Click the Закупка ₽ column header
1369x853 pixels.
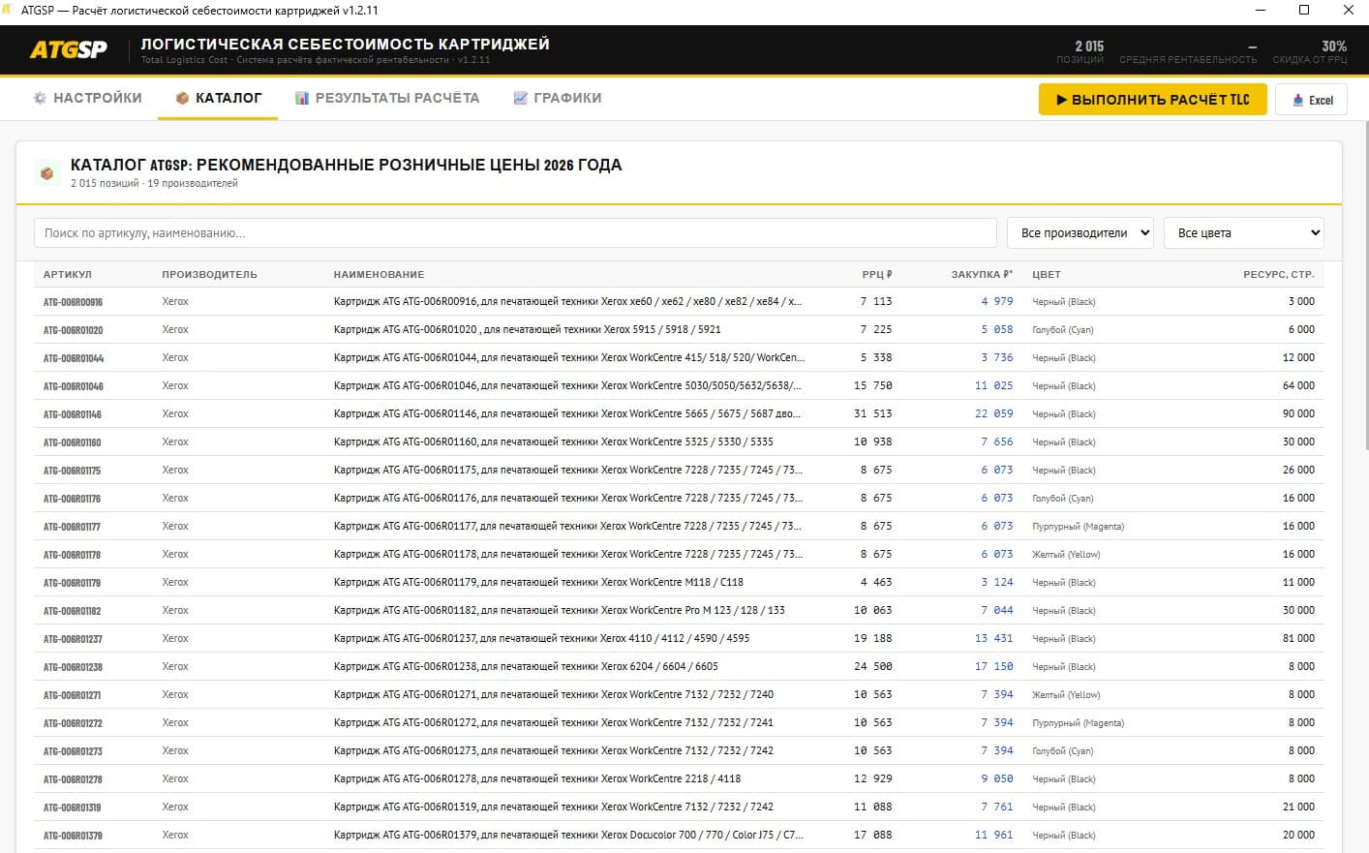pos(981,274)
